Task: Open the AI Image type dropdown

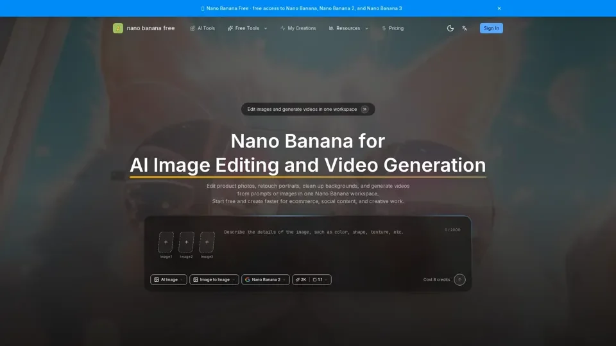Action: pos(169,280)
